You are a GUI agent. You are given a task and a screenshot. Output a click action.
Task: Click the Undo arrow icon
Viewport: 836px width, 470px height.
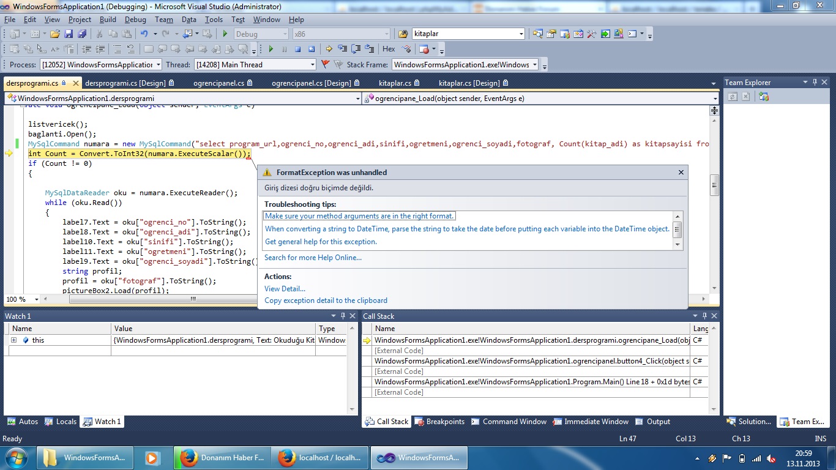tap(144, 34)
